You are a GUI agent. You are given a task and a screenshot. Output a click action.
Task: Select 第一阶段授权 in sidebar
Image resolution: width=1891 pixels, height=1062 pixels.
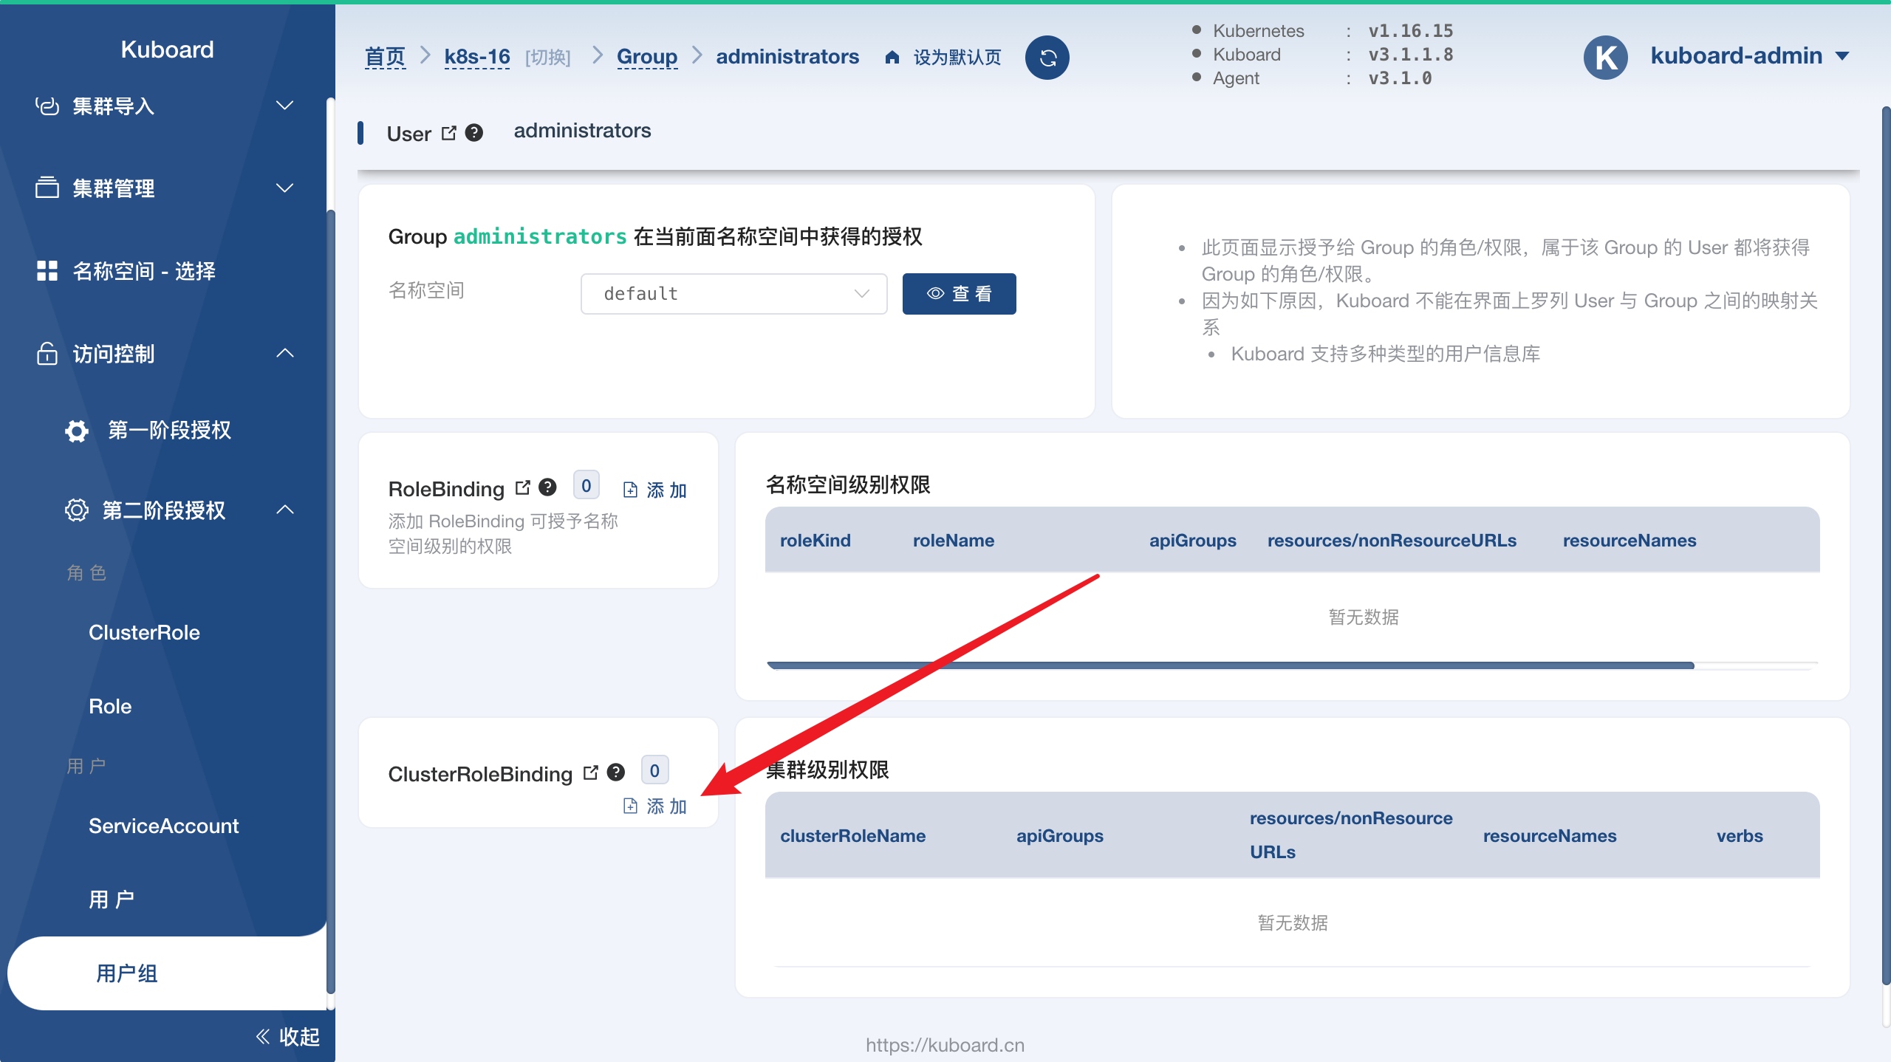pos(164,431)
